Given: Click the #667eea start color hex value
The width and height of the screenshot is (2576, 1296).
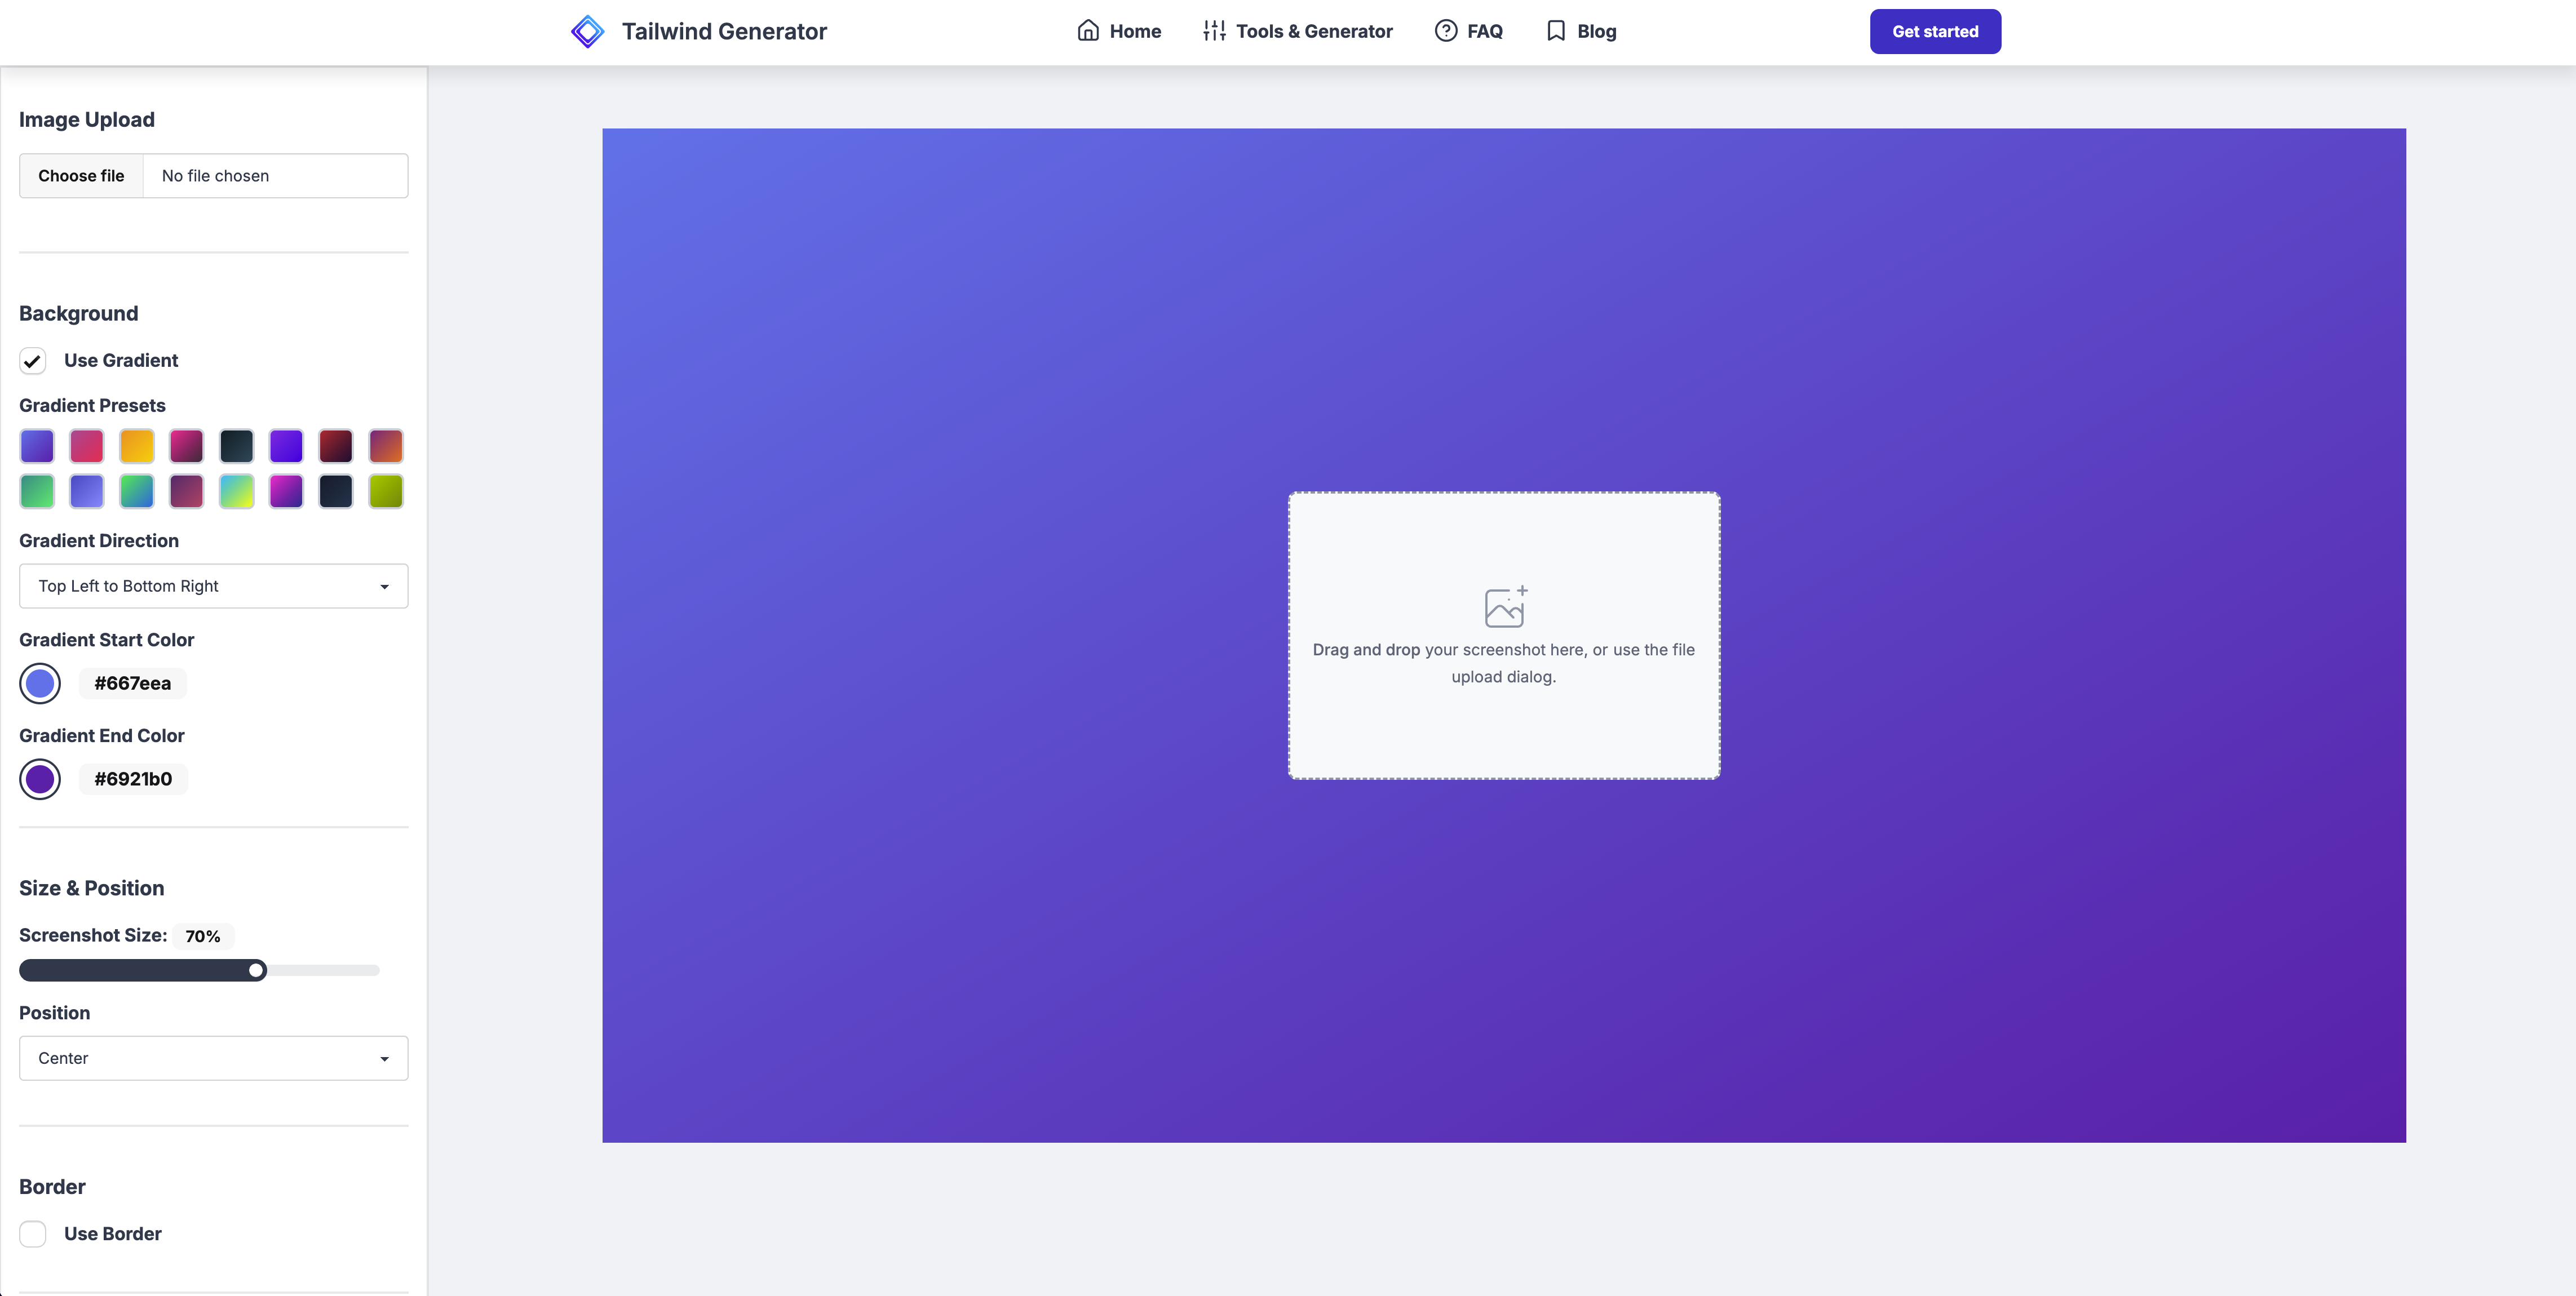Looking at the screenshot, I should tap(133, 683).
